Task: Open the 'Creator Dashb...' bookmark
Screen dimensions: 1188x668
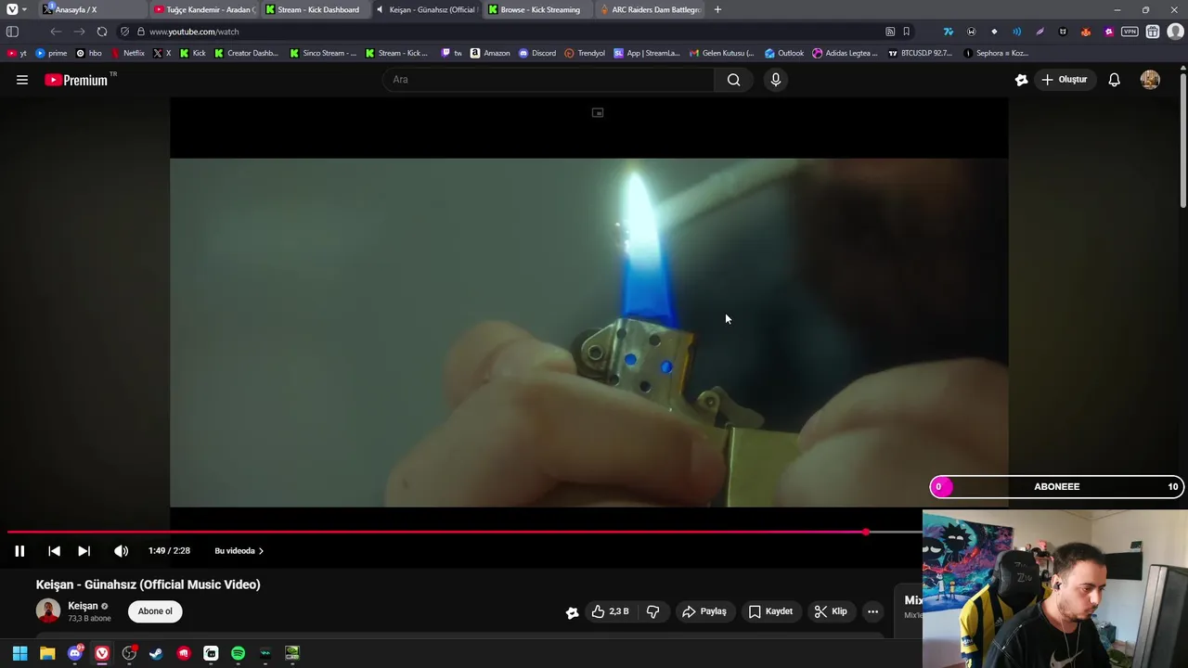Action: [x=246, y=53]
